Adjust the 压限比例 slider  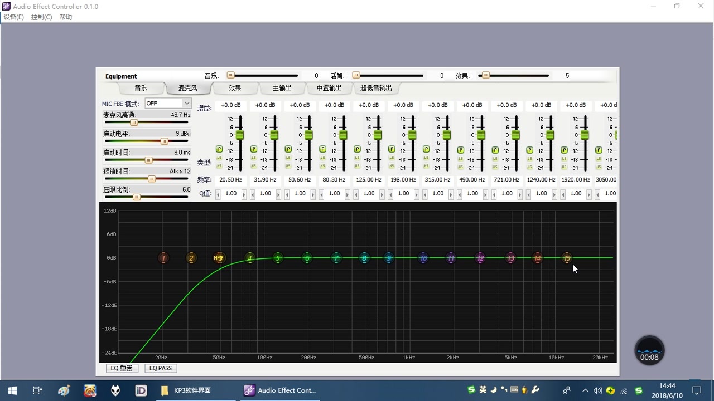pyautogui.click(x=136, y=197)
